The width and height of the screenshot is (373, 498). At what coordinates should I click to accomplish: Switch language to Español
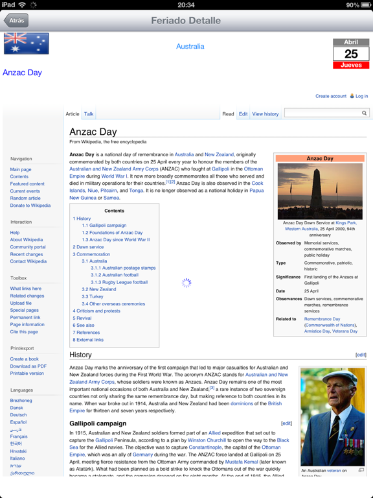18,422
